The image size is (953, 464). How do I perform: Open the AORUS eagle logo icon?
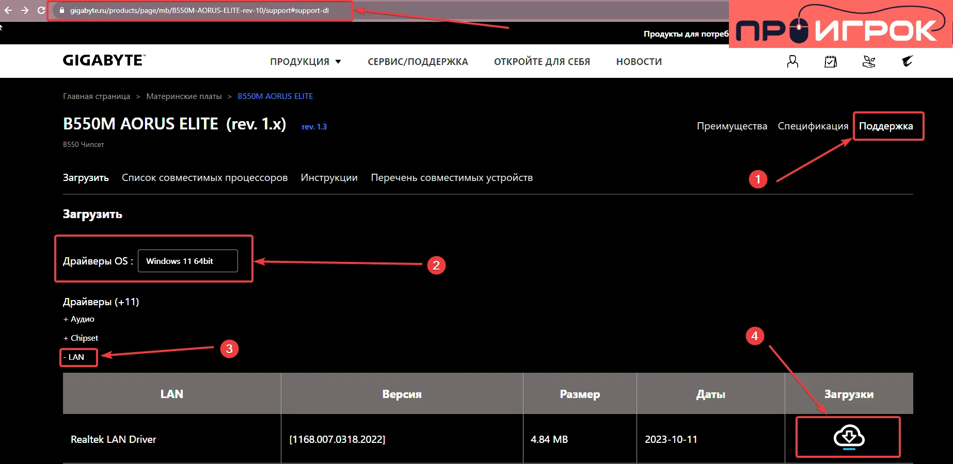(x=907, y=61)
